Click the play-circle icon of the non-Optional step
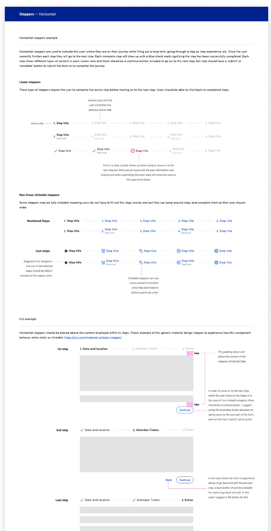Image resolution: width=271 pixels, height=531 pixels. [x=179, y=251]
